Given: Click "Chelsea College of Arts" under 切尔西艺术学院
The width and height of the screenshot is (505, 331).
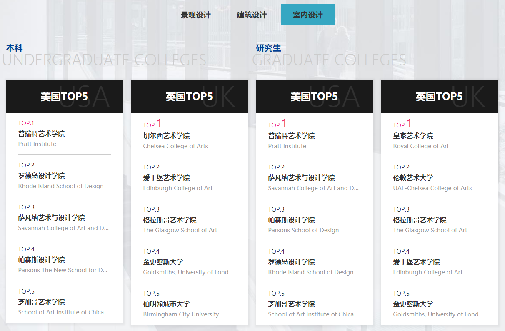Looking at the screenshot, I should pos(175,146).
